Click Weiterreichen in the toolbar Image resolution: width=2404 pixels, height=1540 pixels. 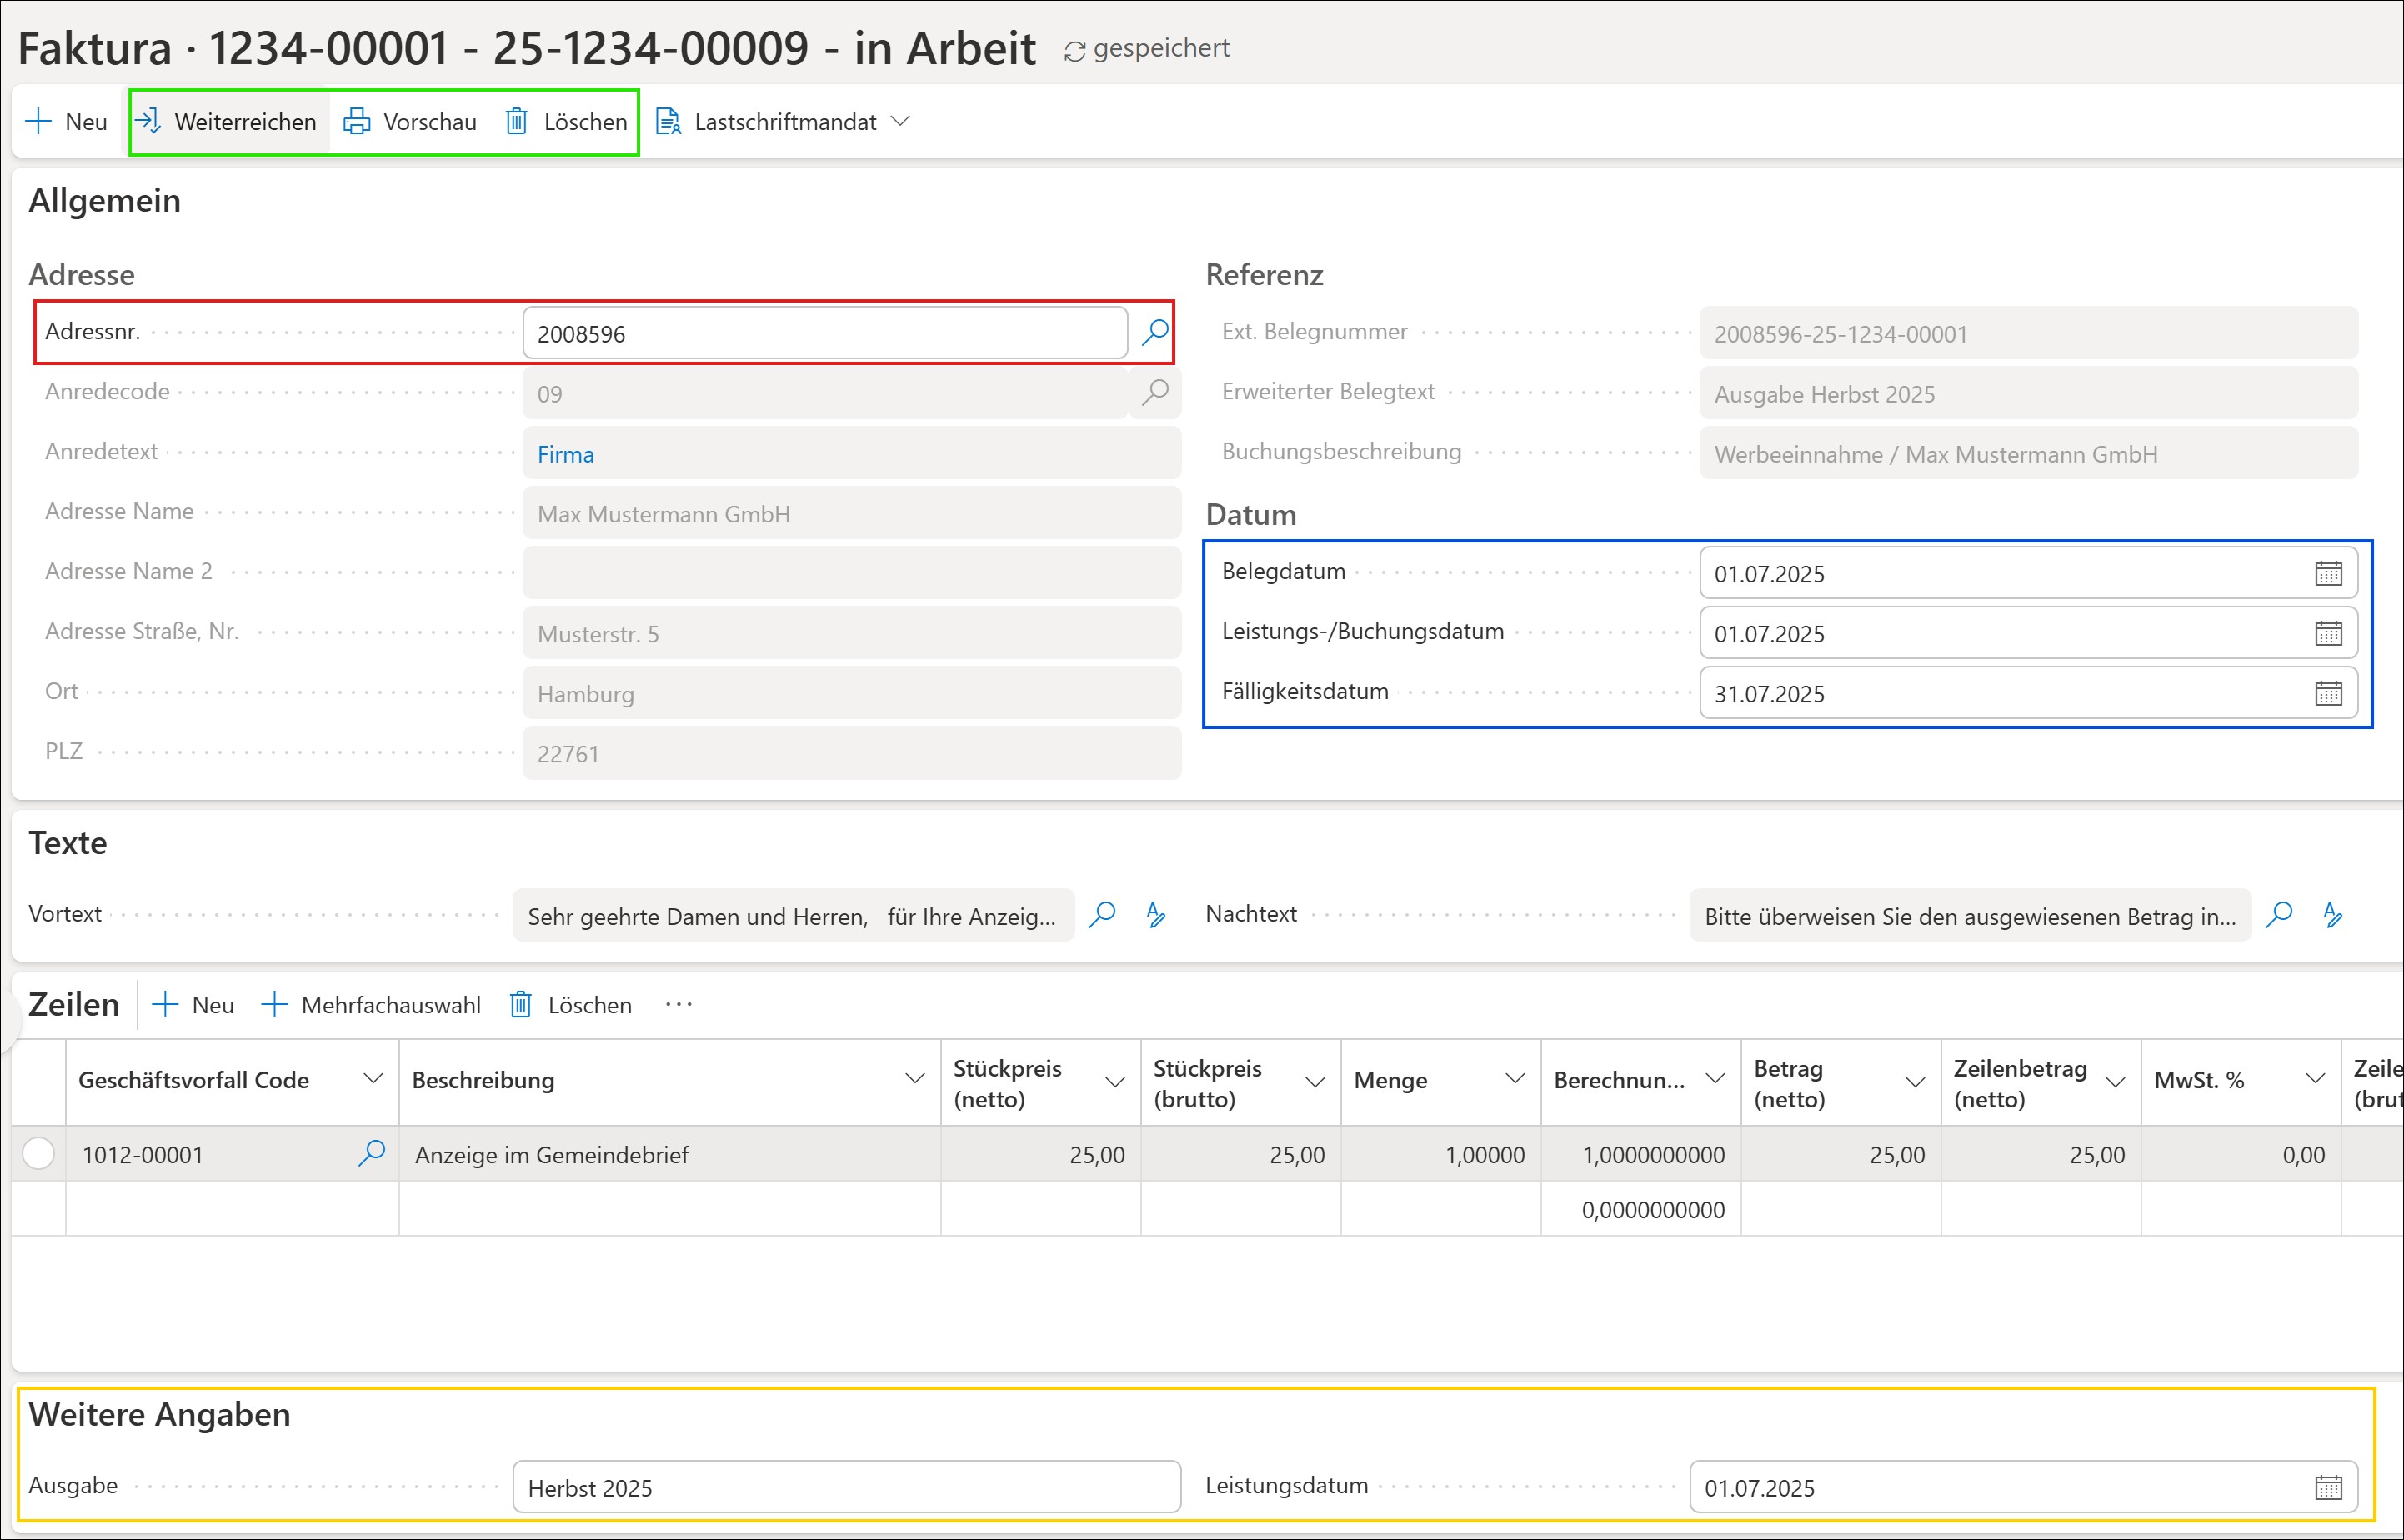point(228,122)
